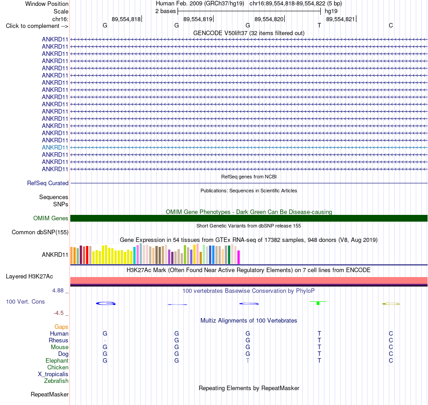Click the 'chr16:' base position label
Screen dimensions: 428x405
tap(60, 19)
